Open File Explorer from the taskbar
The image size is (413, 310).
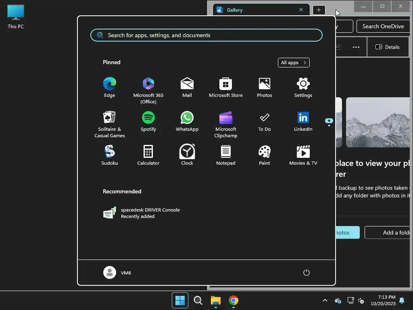pyautogui.click(x=216, y=300)
